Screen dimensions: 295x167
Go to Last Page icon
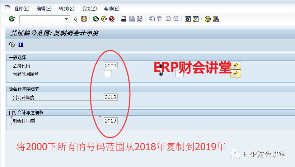tap(176, 19)
